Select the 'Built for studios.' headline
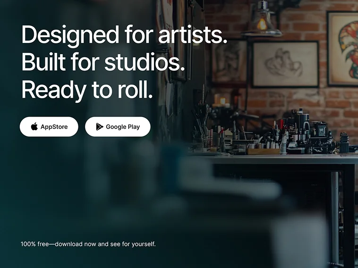 coord(103,62)
